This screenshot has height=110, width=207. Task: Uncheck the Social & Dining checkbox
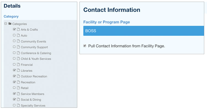pos(14,99)
